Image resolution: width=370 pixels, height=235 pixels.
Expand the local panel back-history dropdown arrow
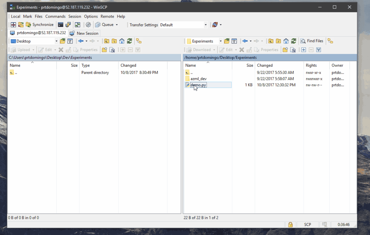pos(86,41)
